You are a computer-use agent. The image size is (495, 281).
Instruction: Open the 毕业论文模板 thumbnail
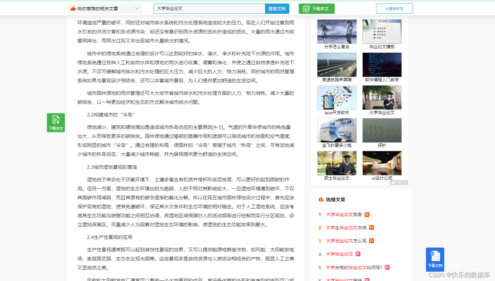tap(382, 31)
